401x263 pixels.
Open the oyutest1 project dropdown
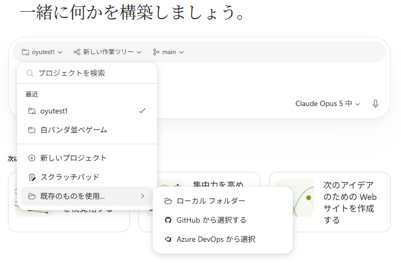coord(42,52)
